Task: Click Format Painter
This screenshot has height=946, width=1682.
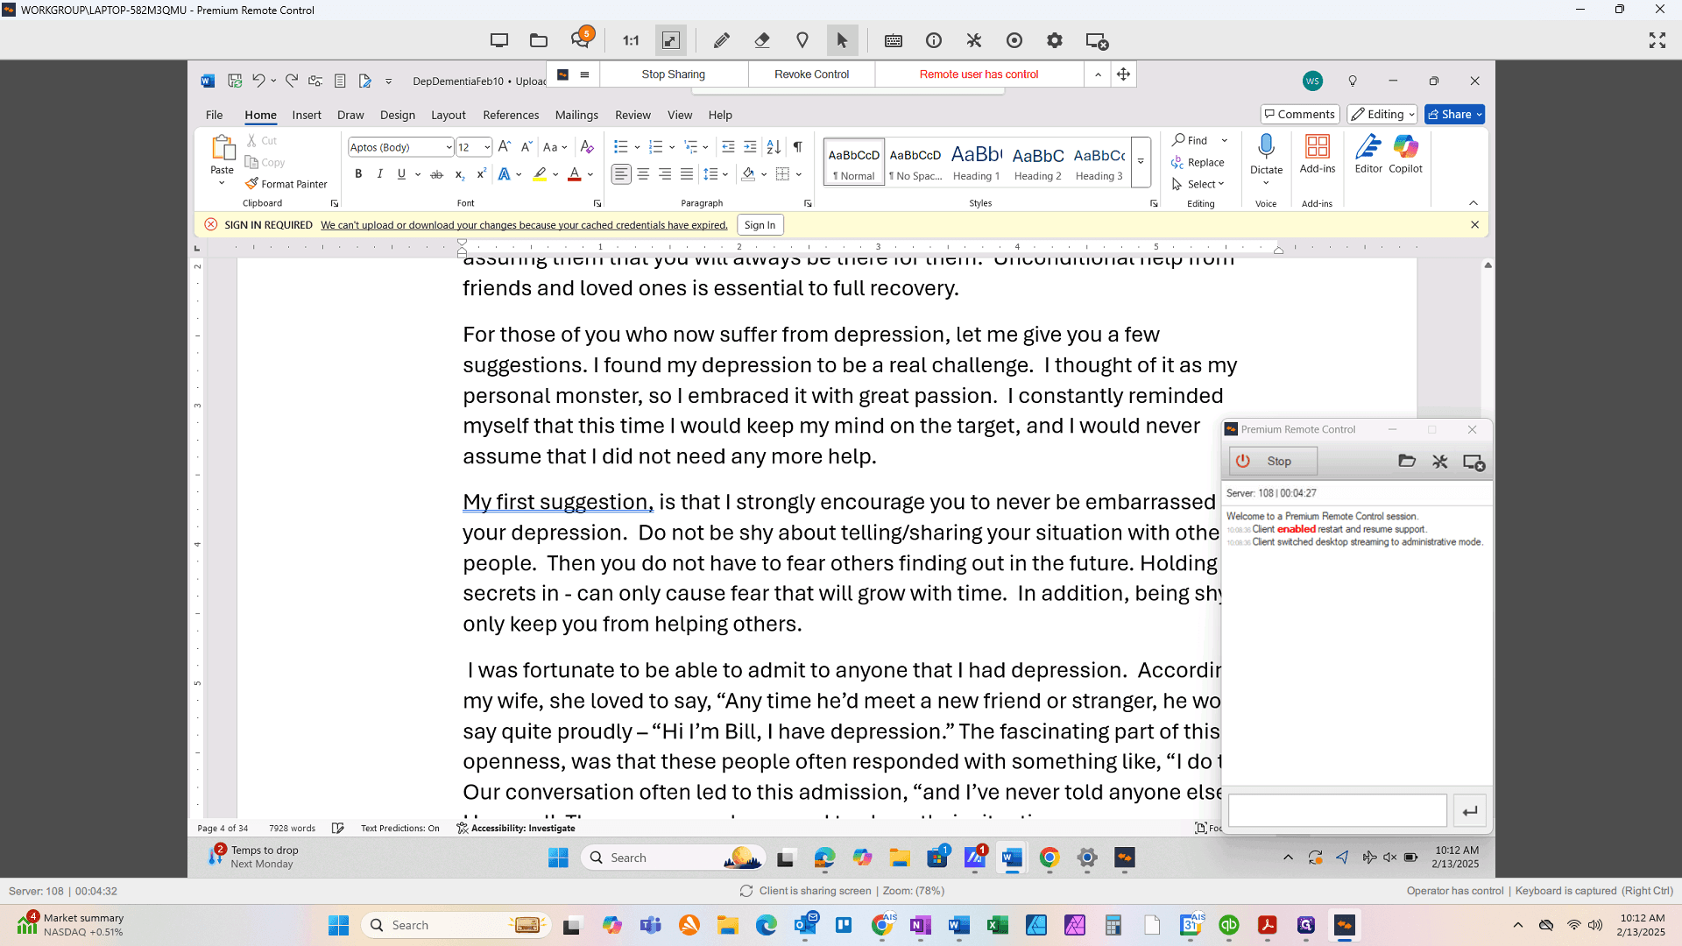Action: click(286, 184)
